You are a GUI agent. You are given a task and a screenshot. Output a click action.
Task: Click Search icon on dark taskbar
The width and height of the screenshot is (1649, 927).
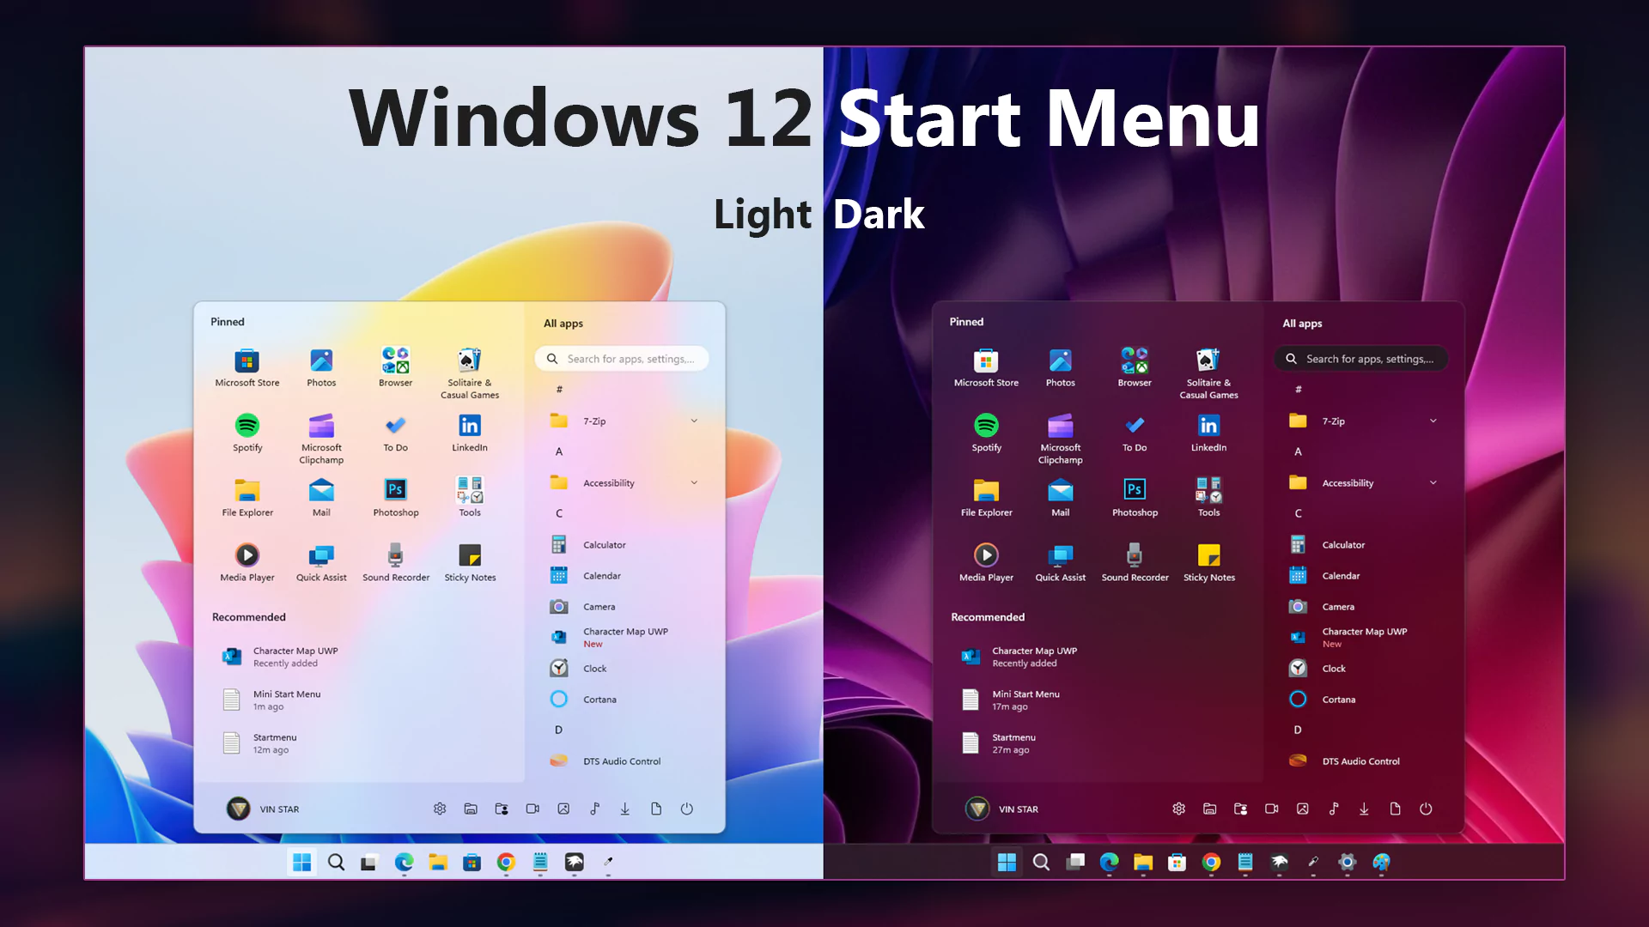1041,862
